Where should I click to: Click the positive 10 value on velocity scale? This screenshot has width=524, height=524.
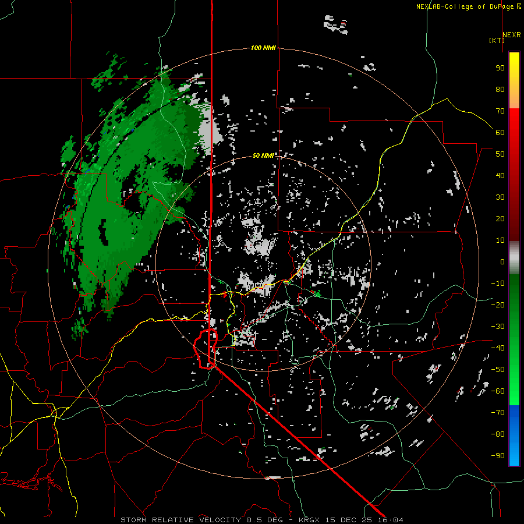(500, 240)
